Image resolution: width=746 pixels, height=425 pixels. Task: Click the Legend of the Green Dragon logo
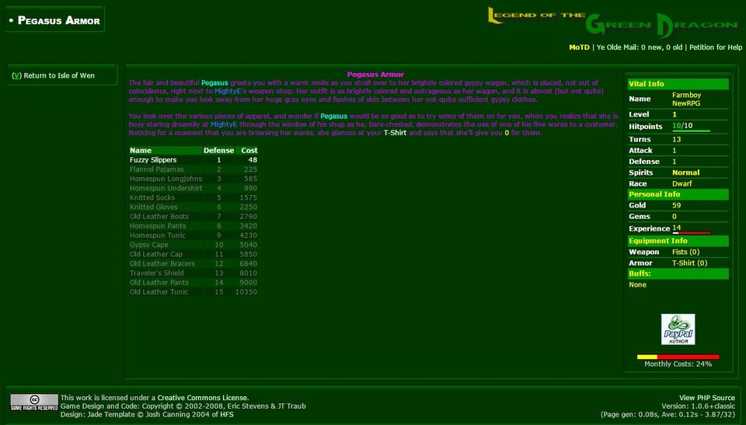click(x=614, y=23)
